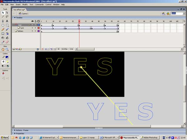Open the zoom percentage dropdown
This screenshot has width=187, height=140.
point(184,14)
